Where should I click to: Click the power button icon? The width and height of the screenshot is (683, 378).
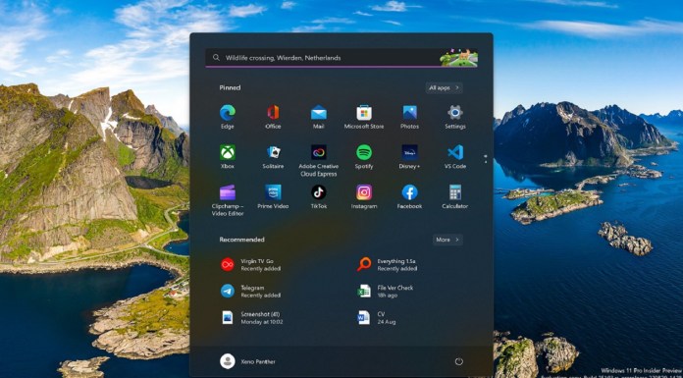458,361
